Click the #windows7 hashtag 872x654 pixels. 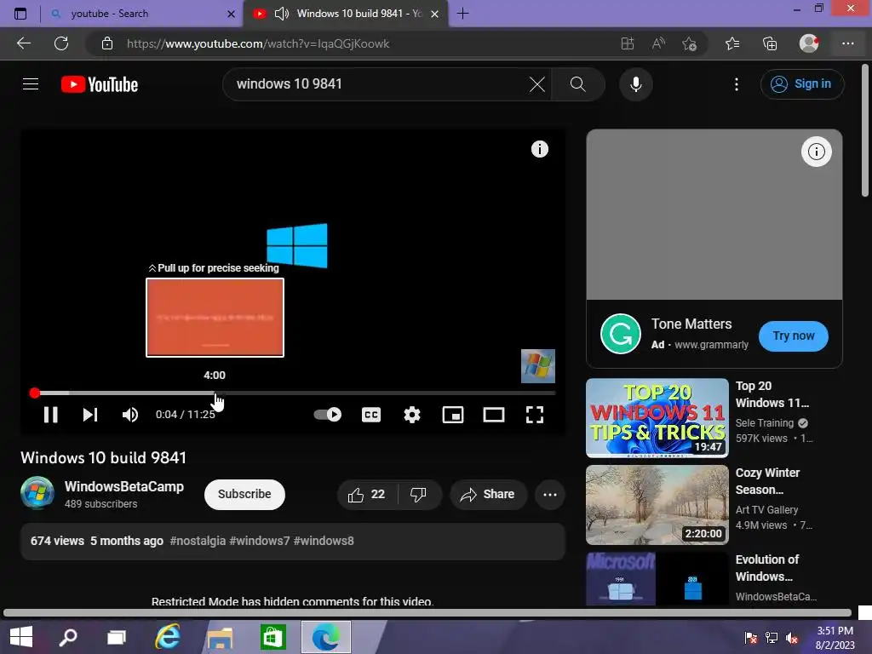coord(259,541)
